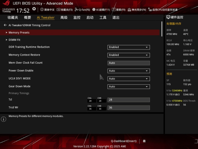Launch AI overclocking (F11)
The image size is (198, 149).
[94, 10]
